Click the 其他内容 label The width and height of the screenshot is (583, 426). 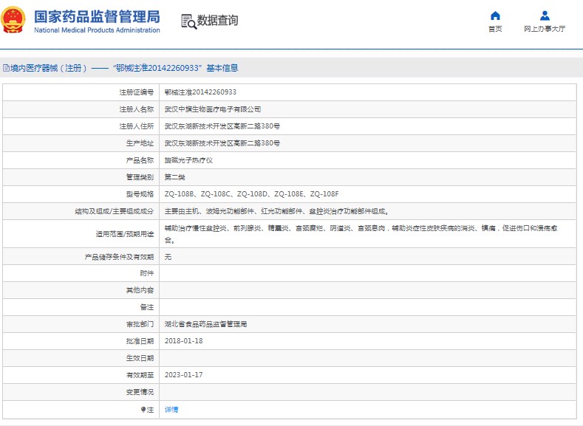(x=140, y=290)
